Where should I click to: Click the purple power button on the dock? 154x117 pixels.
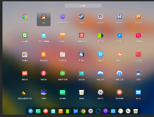(106, 111)
